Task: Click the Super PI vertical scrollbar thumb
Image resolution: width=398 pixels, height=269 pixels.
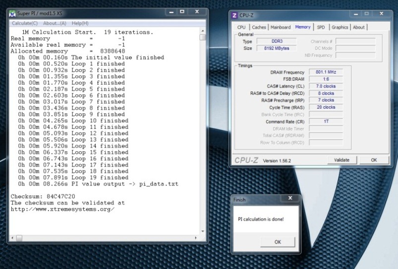Action: pos(203,38)
